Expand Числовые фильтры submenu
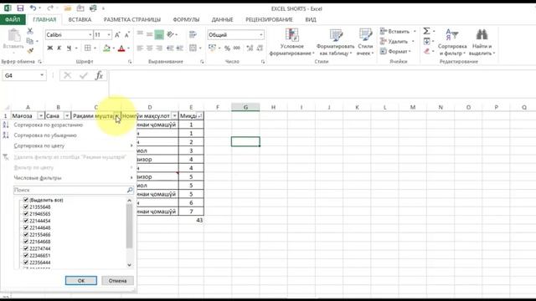Viewport: 536px width, 301px height. 73,178
